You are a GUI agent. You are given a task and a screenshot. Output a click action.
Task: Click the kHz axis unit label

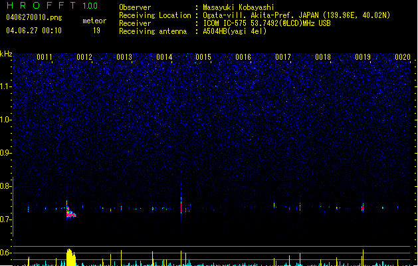(6, 54)
